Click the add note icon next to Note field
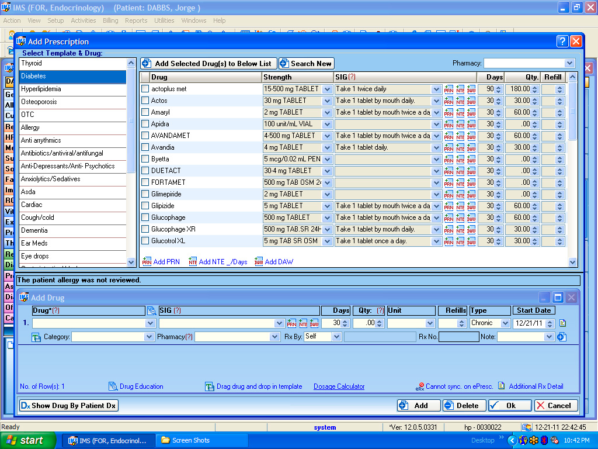The image size is (598, 449). [x=562, y=337]
